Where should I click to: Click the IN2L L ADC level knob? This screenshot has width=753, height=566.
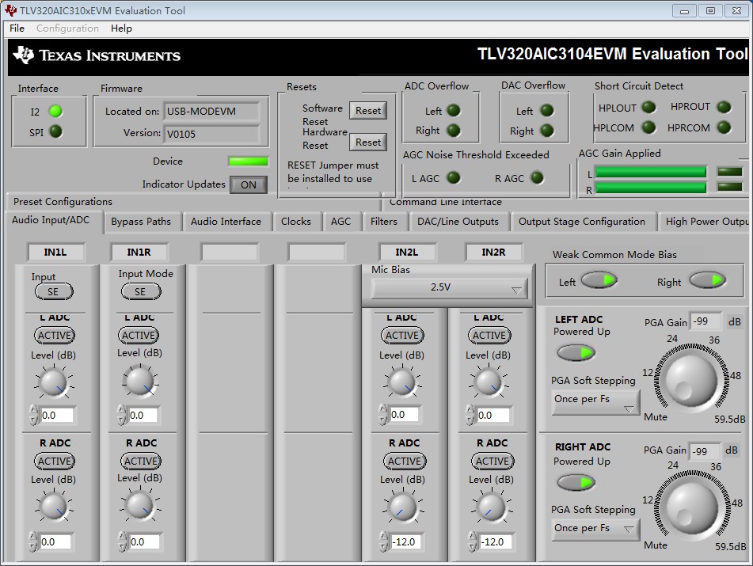[x=402, y=382]
